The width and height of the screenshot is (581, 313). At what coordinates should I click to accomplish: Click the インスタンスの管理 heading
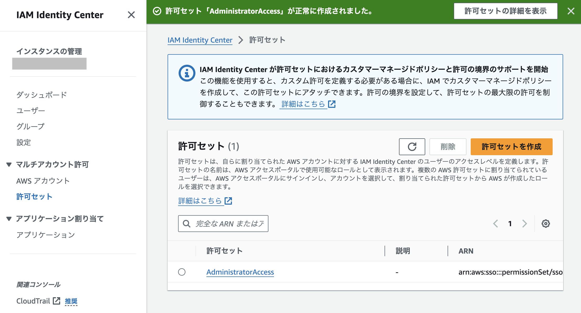[49, 51]
